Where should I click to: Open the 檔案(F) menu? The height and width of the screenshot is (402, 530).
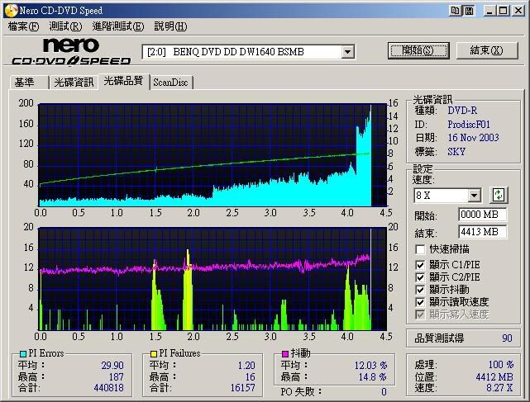[x=23, y=26]
